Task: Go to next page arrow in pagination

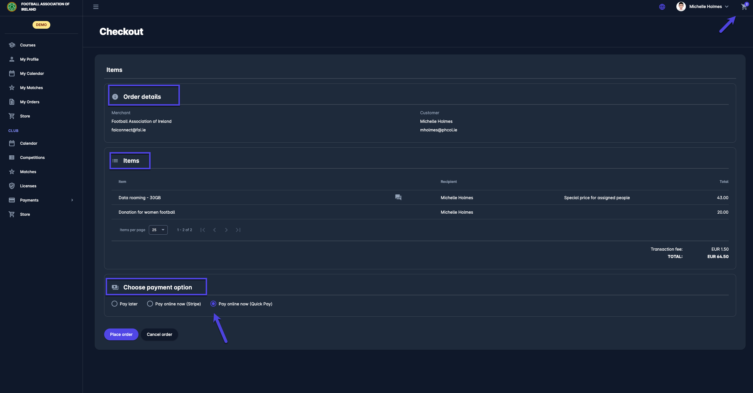Action: tap(226, 230)
